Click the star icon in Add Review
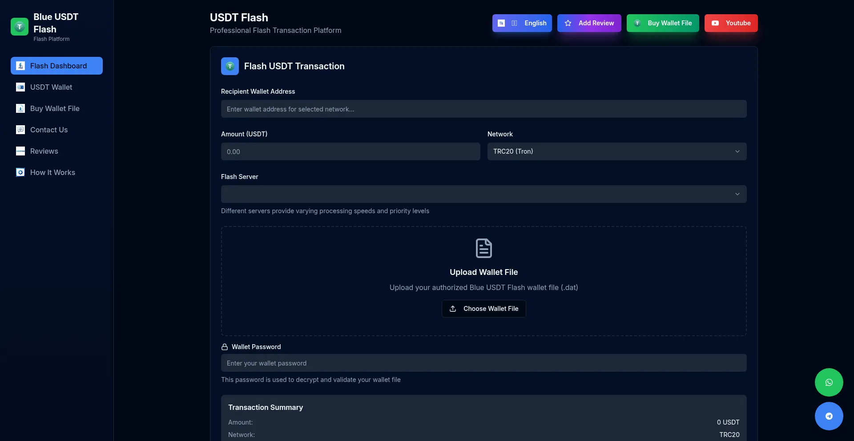The image size is (854, 441). coord(568,23)
